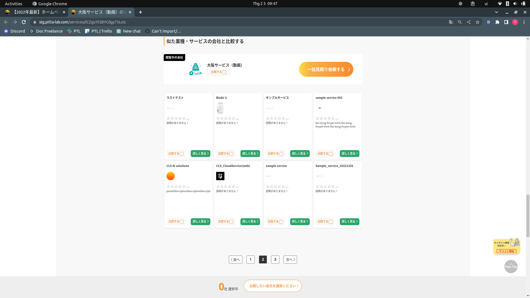Check compare box for CLS AI solutions

(182, 222)
